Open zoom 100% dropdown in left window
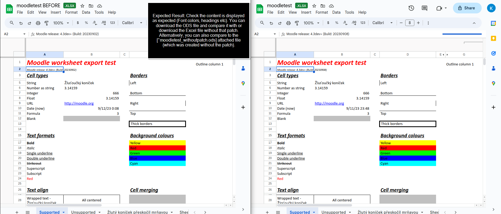The width and height of the screenshot is (501, 214). (61, 23)
